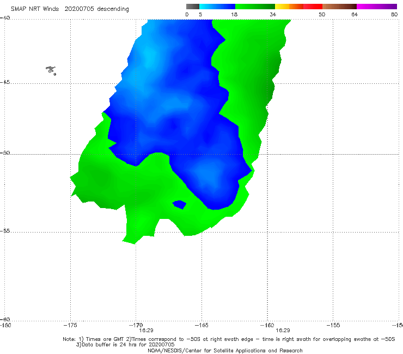Viewport: 403px width, 354px height.
Task: Click the swath time '16:29' below -160
Action: pos(283,331)
